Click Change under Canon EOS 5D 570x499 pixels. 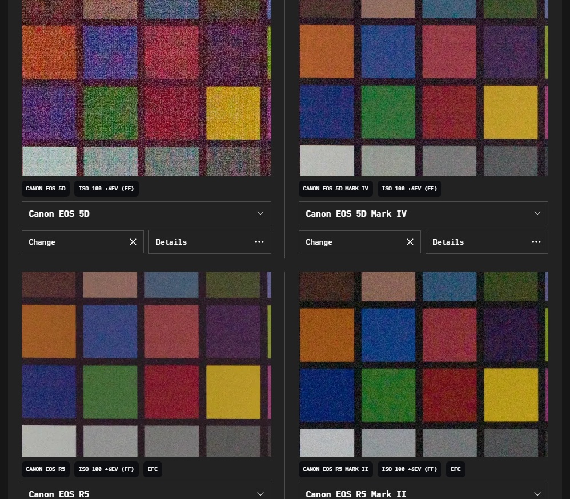82,242
